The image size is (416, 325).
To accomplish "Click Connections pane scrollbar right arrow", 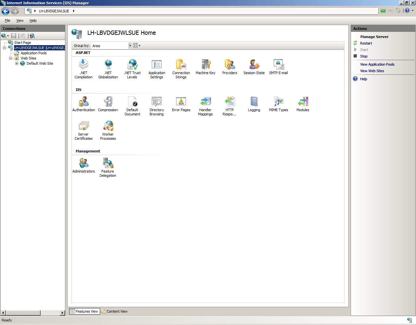I will pyautogui.click(x=62, y=313).
